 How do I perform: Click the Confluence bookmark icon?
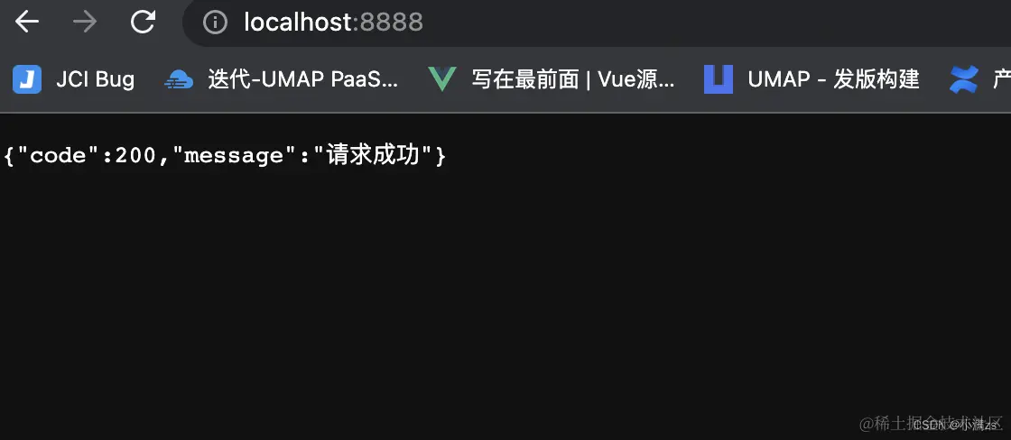pyautogui.click(x=964, y=79)
